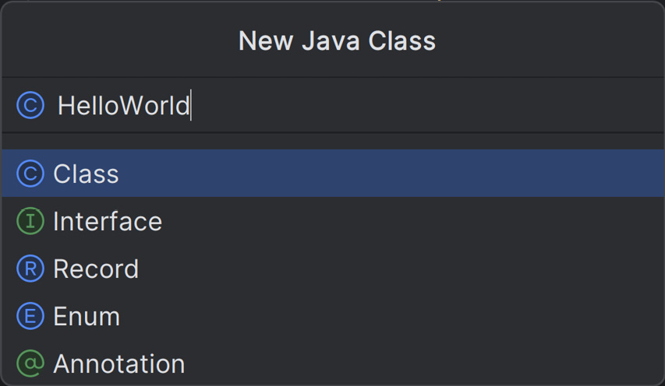Click blank area of Annotation row
Screen dimensions: 665x386
[x=424, y=363]
